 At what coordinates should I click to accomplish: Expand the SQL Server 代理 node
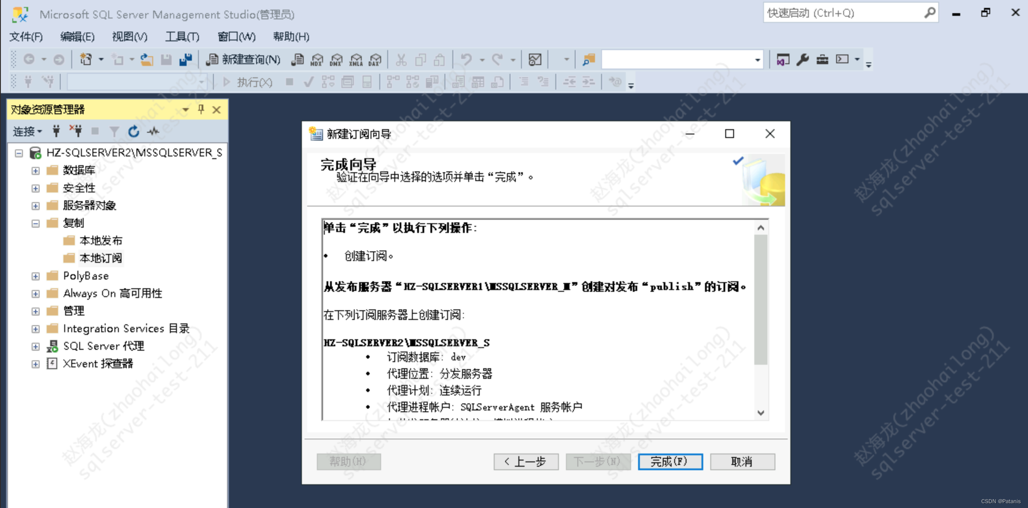[36, 346]
